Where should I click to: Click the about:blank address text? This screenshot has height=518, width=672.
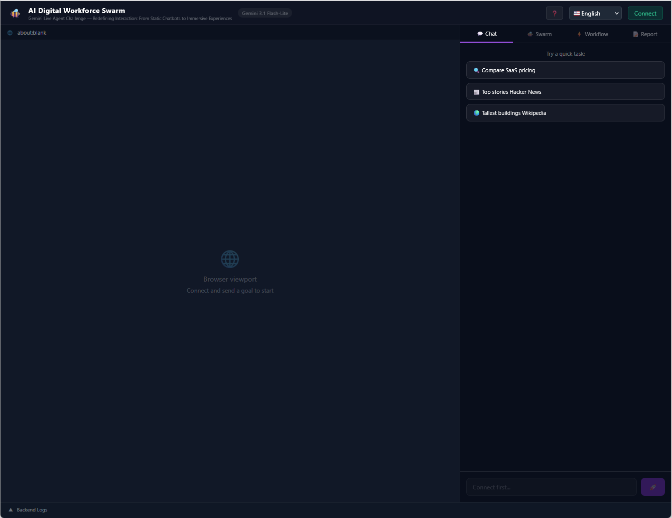[32, 33]
